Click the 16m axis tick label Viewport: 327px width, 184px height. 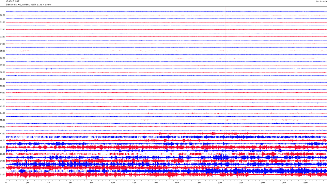[x=177, y=183]
